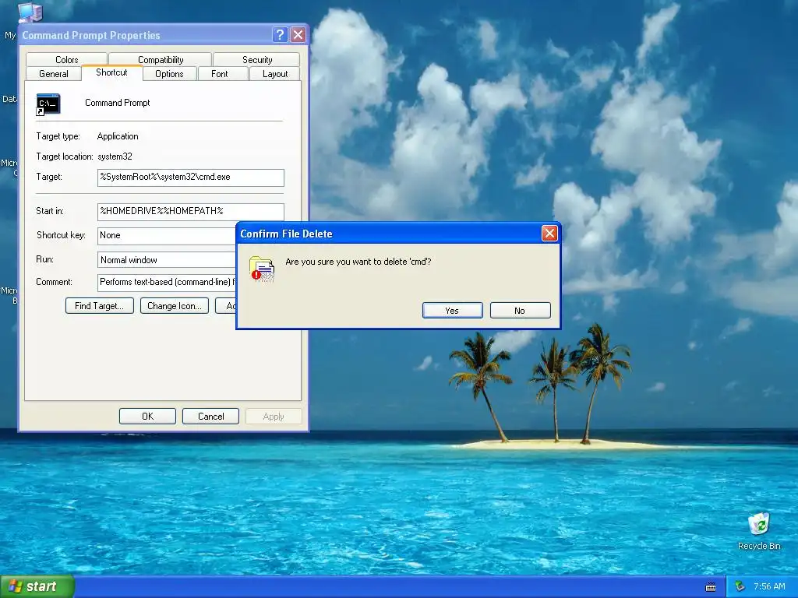Open the Recycle Bin desktop icon
The height and width of the screenshot is (598, 798).
click(x=759, y=531)
